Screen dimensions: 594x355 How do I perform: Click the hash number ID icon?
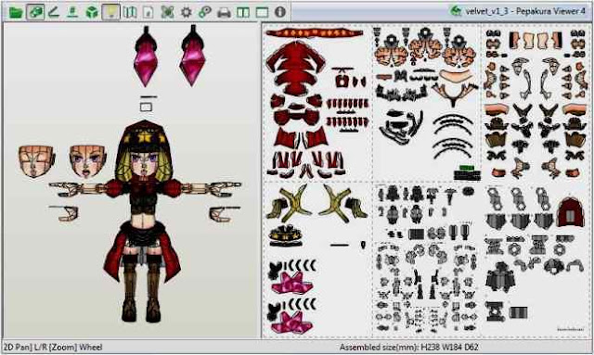coord(72,12)
